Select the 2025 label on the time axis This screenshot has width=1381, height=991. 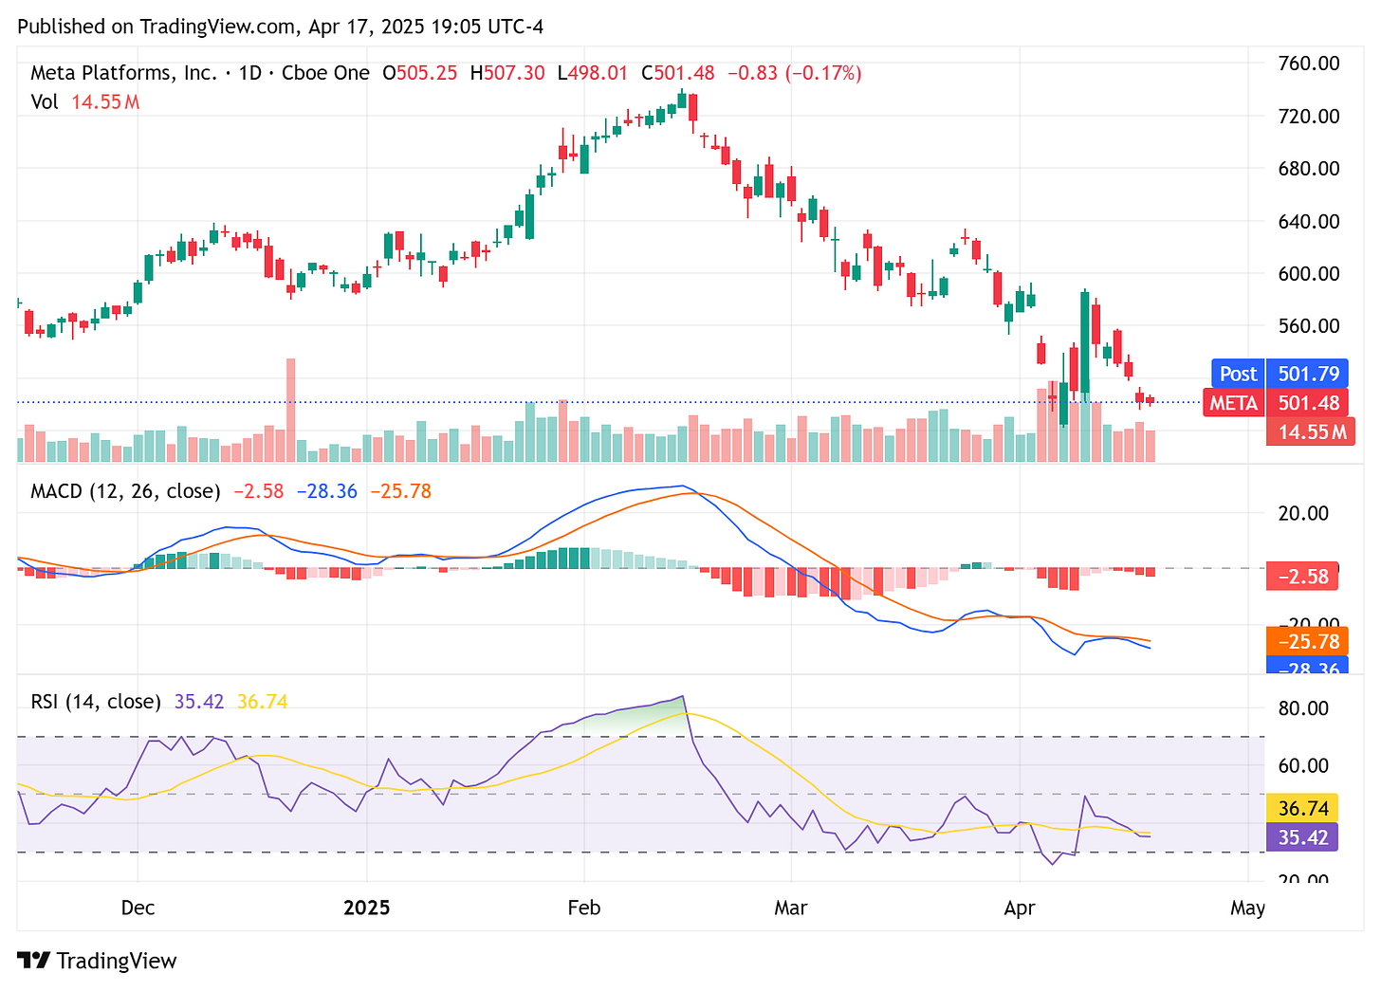tap(368, 908)
